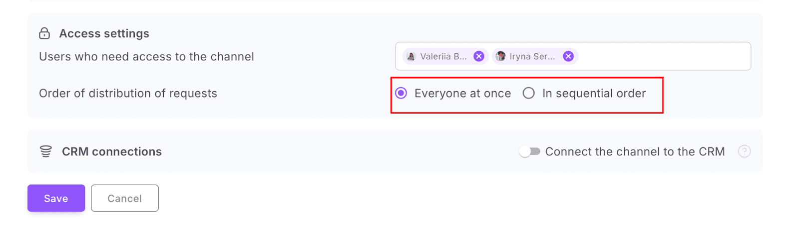The height and width of the screenshot is (234, 799).
Task: Click the Connect the channel to the CRM label
Action: click(x=635, y=151)
